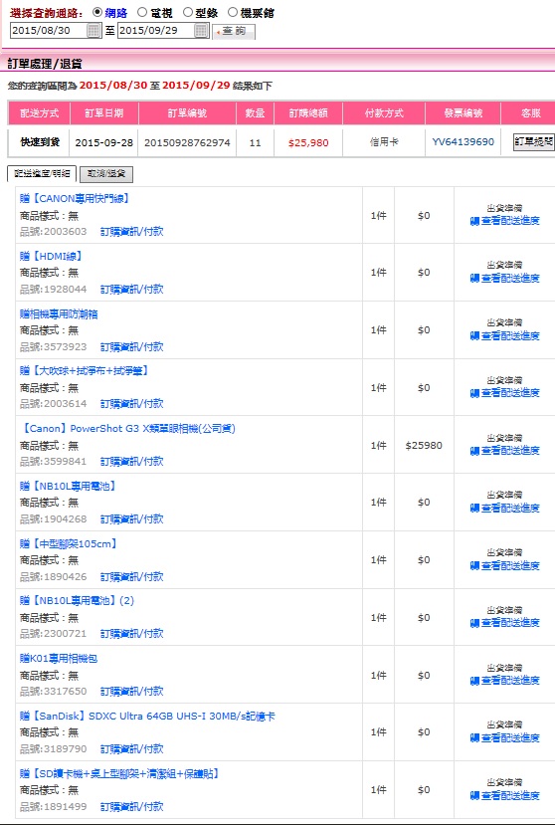The image size is (555, 825).
Task: Switch to the 配送進度/明細 tab
Action: [42, 173]
